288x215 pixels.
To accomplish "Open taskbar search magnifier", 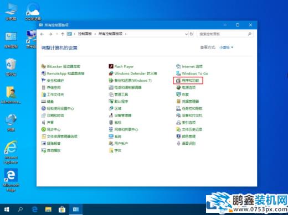I will pos(20,209).
